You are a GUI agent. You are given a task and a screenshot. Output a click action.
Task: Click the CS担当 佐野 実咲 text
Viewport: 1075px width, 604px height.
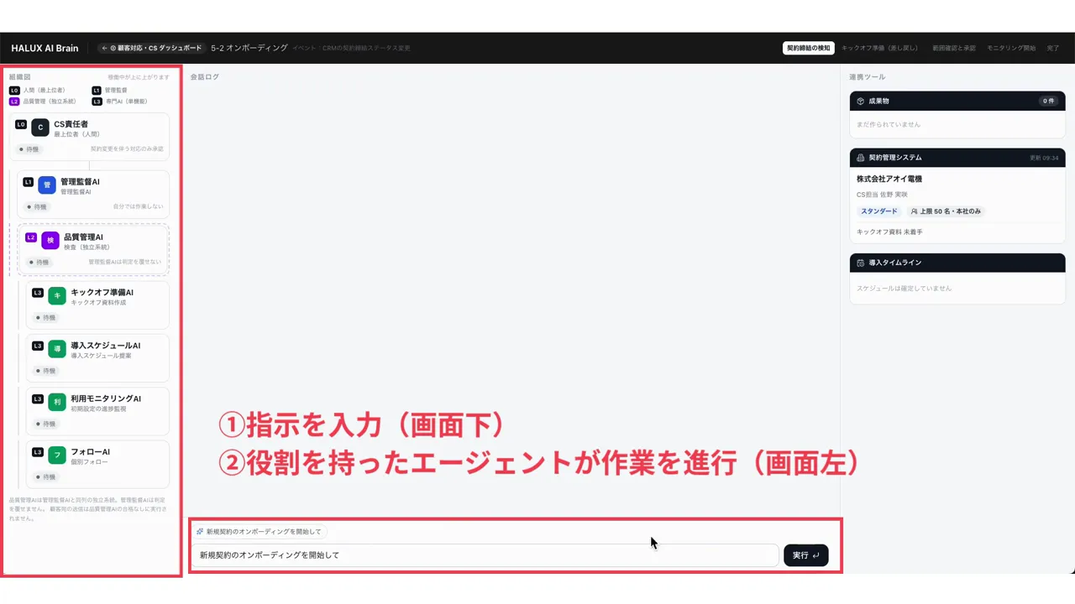(884, 195)
